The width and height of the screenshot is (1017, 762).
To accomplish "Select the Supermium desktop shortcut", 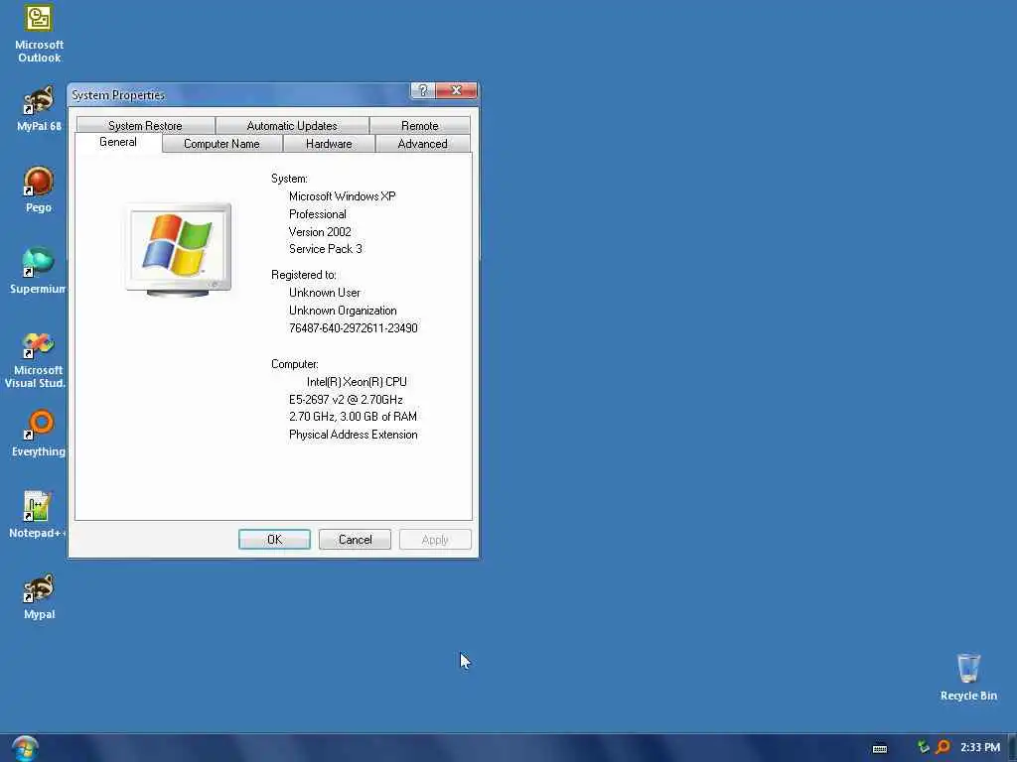I will [38, 271].
